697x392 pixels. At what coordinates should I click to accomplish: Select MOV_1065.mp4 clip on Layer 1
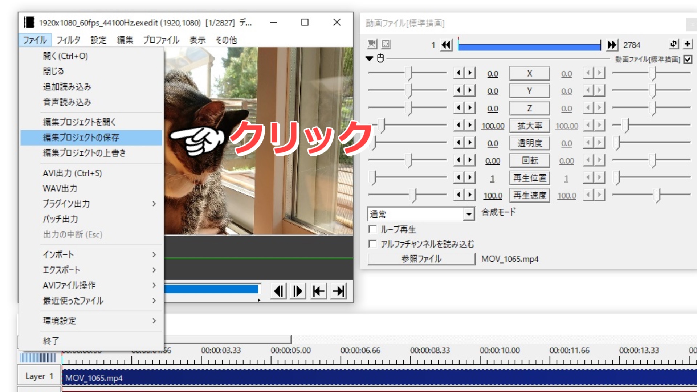pyautogui.click(x=379, y=377)
